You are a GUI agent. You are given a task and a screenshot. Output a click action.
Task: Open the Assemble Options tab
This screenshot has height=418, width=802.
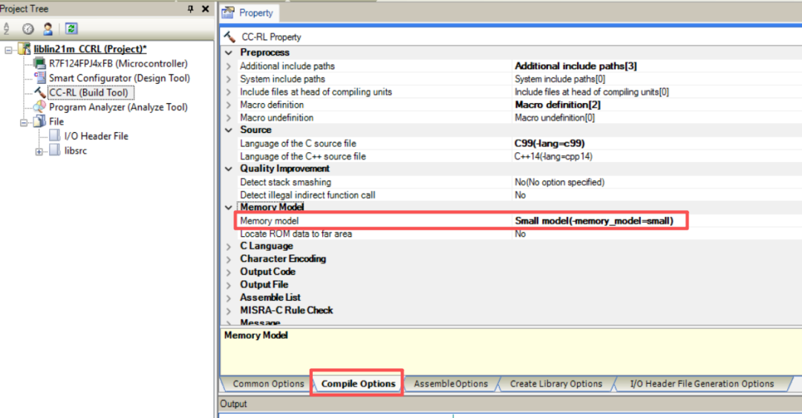pos(450,384)
